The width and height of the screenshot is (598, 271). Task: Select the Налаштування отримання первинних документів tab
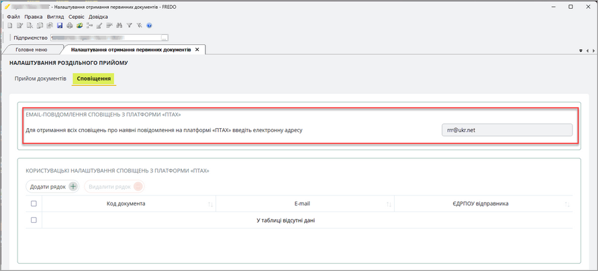click(x=130, y=50)
